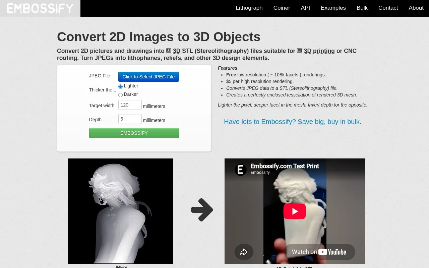Open the Embossify channel avatar on video
Image resolution: width=429 pixels, height=268 pixels.
(240, 170)
